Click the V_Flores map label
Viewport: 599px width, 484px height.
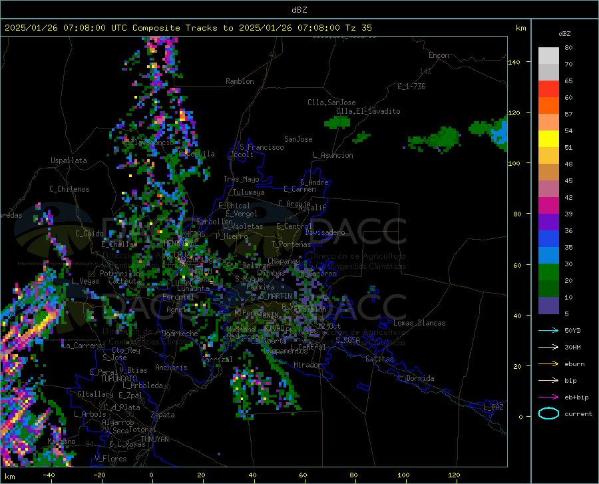point(110,459)
